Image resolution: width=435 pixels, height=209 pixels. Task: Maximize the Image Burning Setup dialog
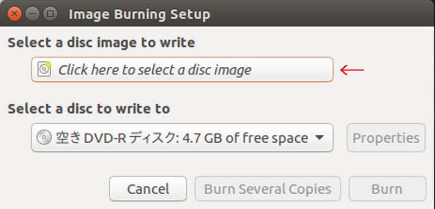(x=50, y=14)
